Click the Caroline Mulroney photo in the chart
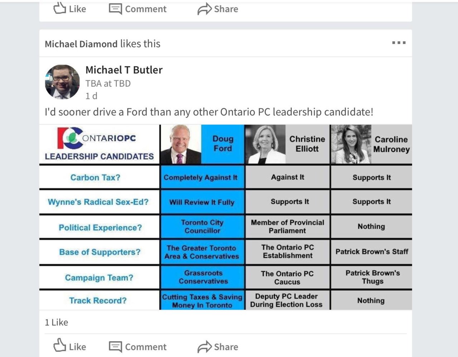The height and width of the screenshot is (357, 458). 350,144
